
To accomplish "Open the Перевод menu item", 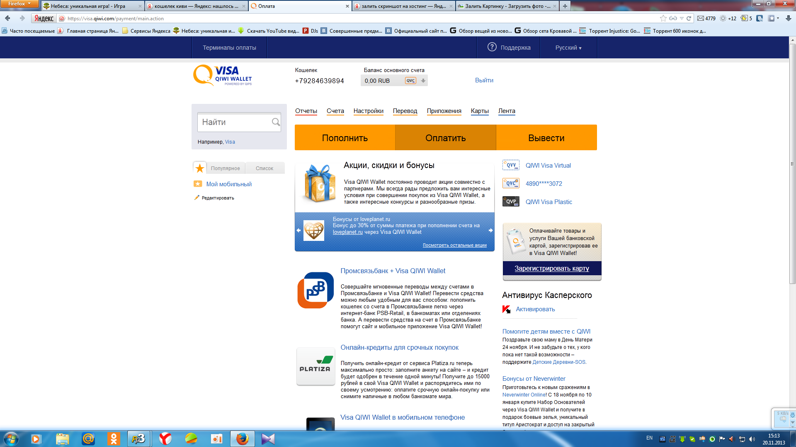I will (x=405, y=111).
